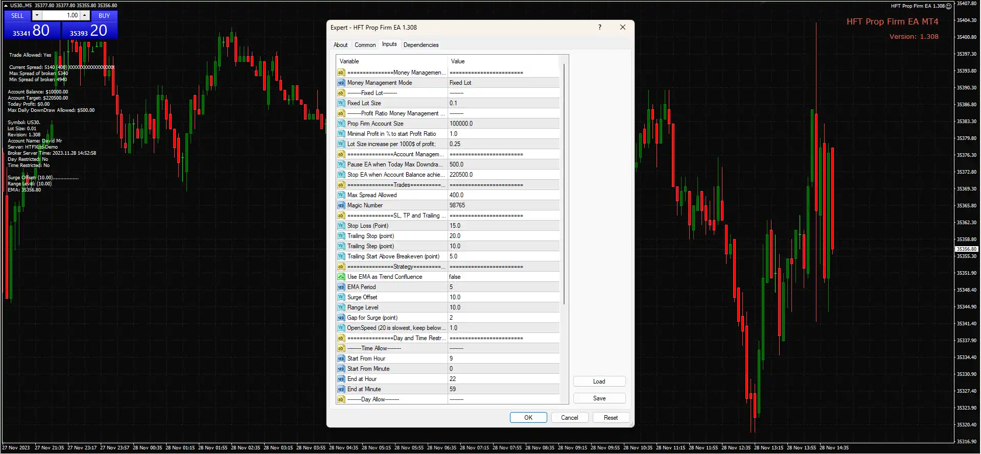Click the dialog help question mark icon
Viewport: 981px width, 454px height.
point(600,28)
